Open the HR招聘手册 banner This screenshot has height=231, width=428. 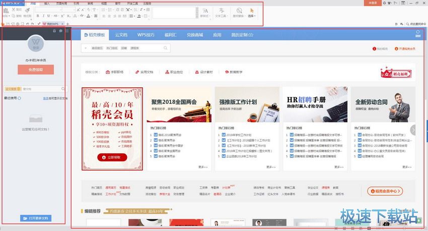(315, 104)
